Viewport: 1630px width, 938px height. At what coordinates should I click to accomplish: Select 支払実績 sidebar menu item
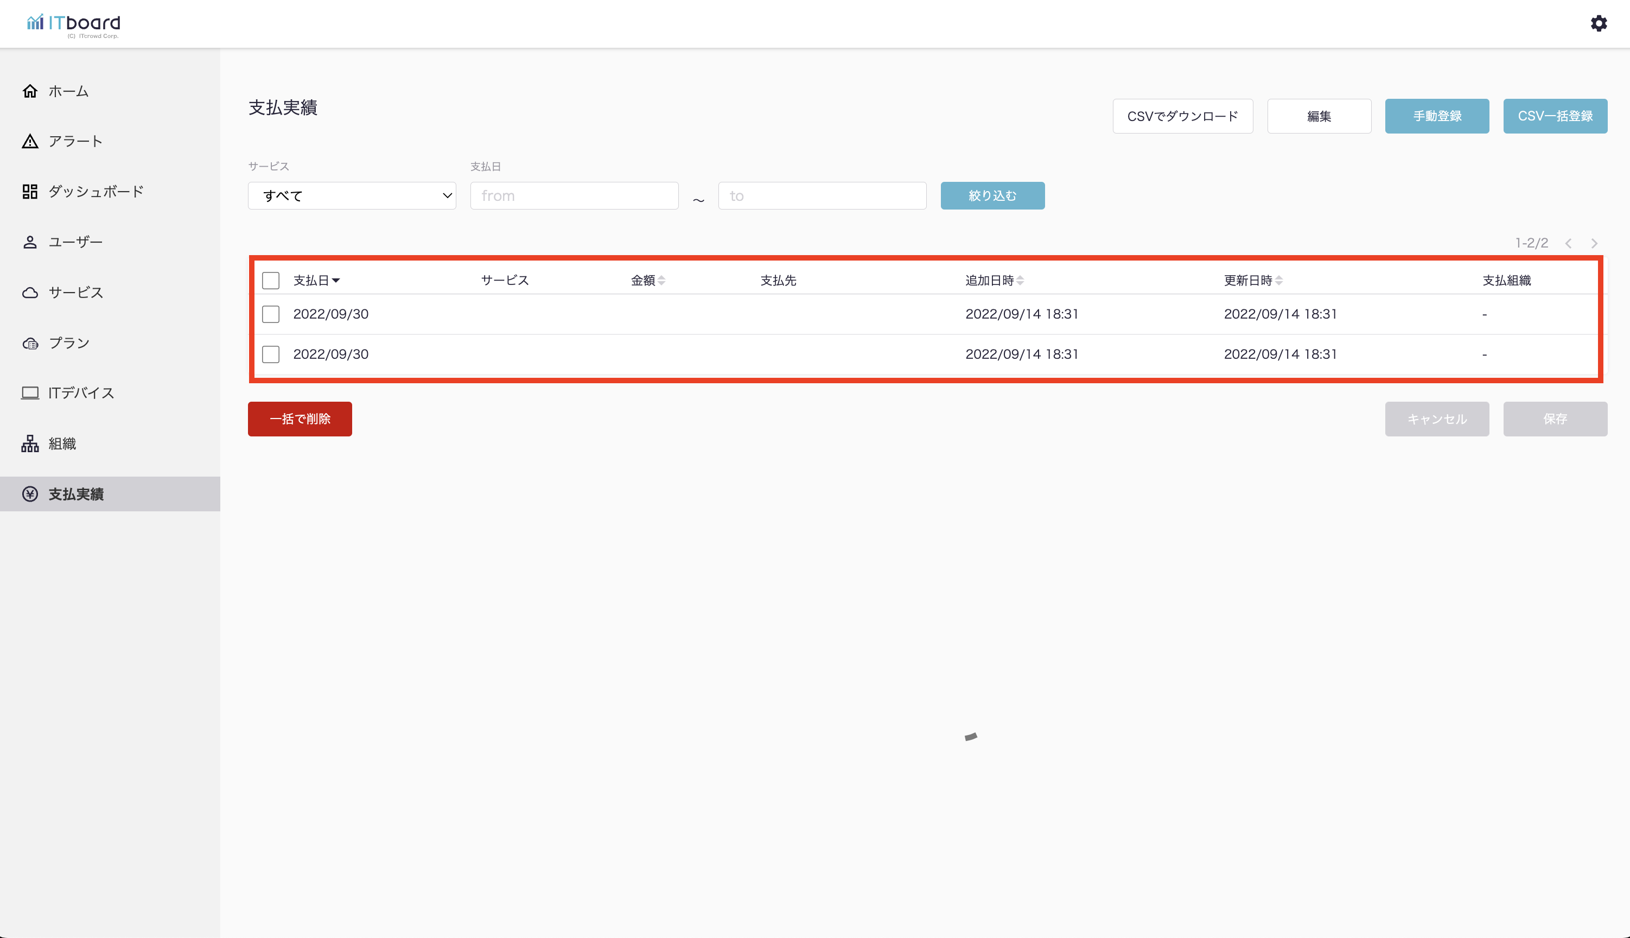[x=76, y=494]
